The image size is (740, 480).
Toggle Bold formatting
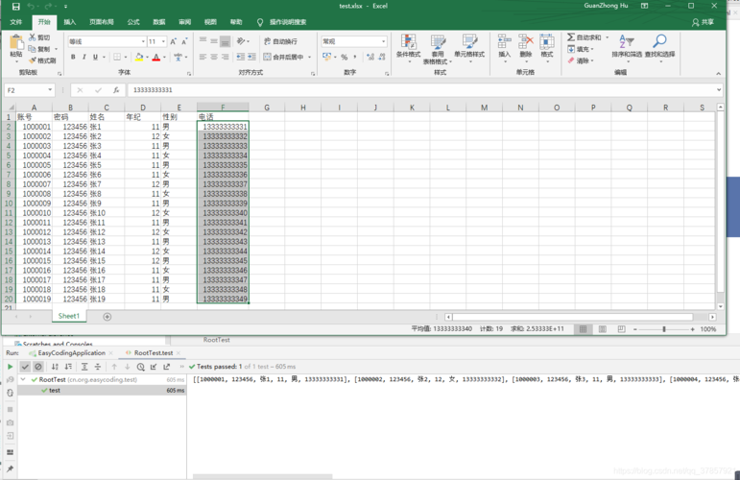(73, 57)
